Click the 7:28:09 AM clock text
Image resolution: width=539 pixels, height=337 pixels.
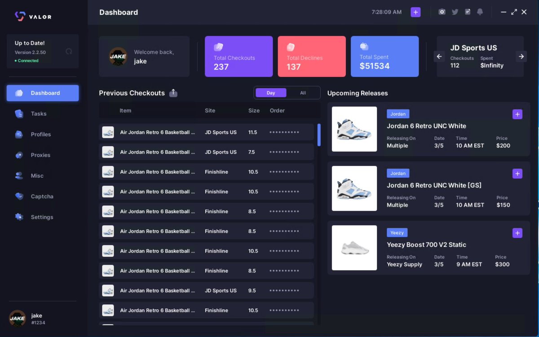[386, 12]
